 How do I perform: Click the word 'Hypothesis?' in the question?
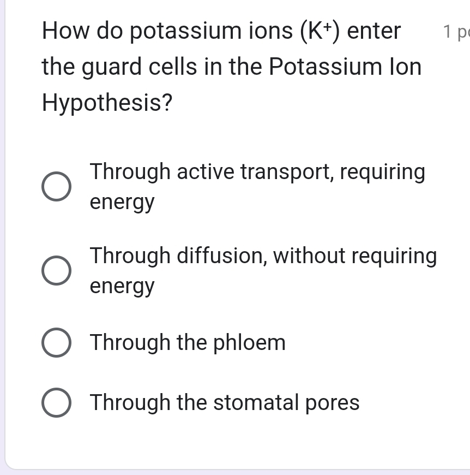tap(107, 102)
